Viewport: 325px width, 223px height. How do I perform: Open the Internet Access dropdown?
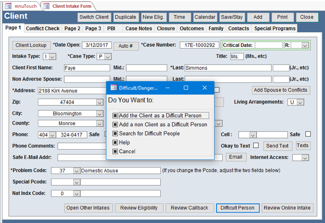tap(304, 157)
